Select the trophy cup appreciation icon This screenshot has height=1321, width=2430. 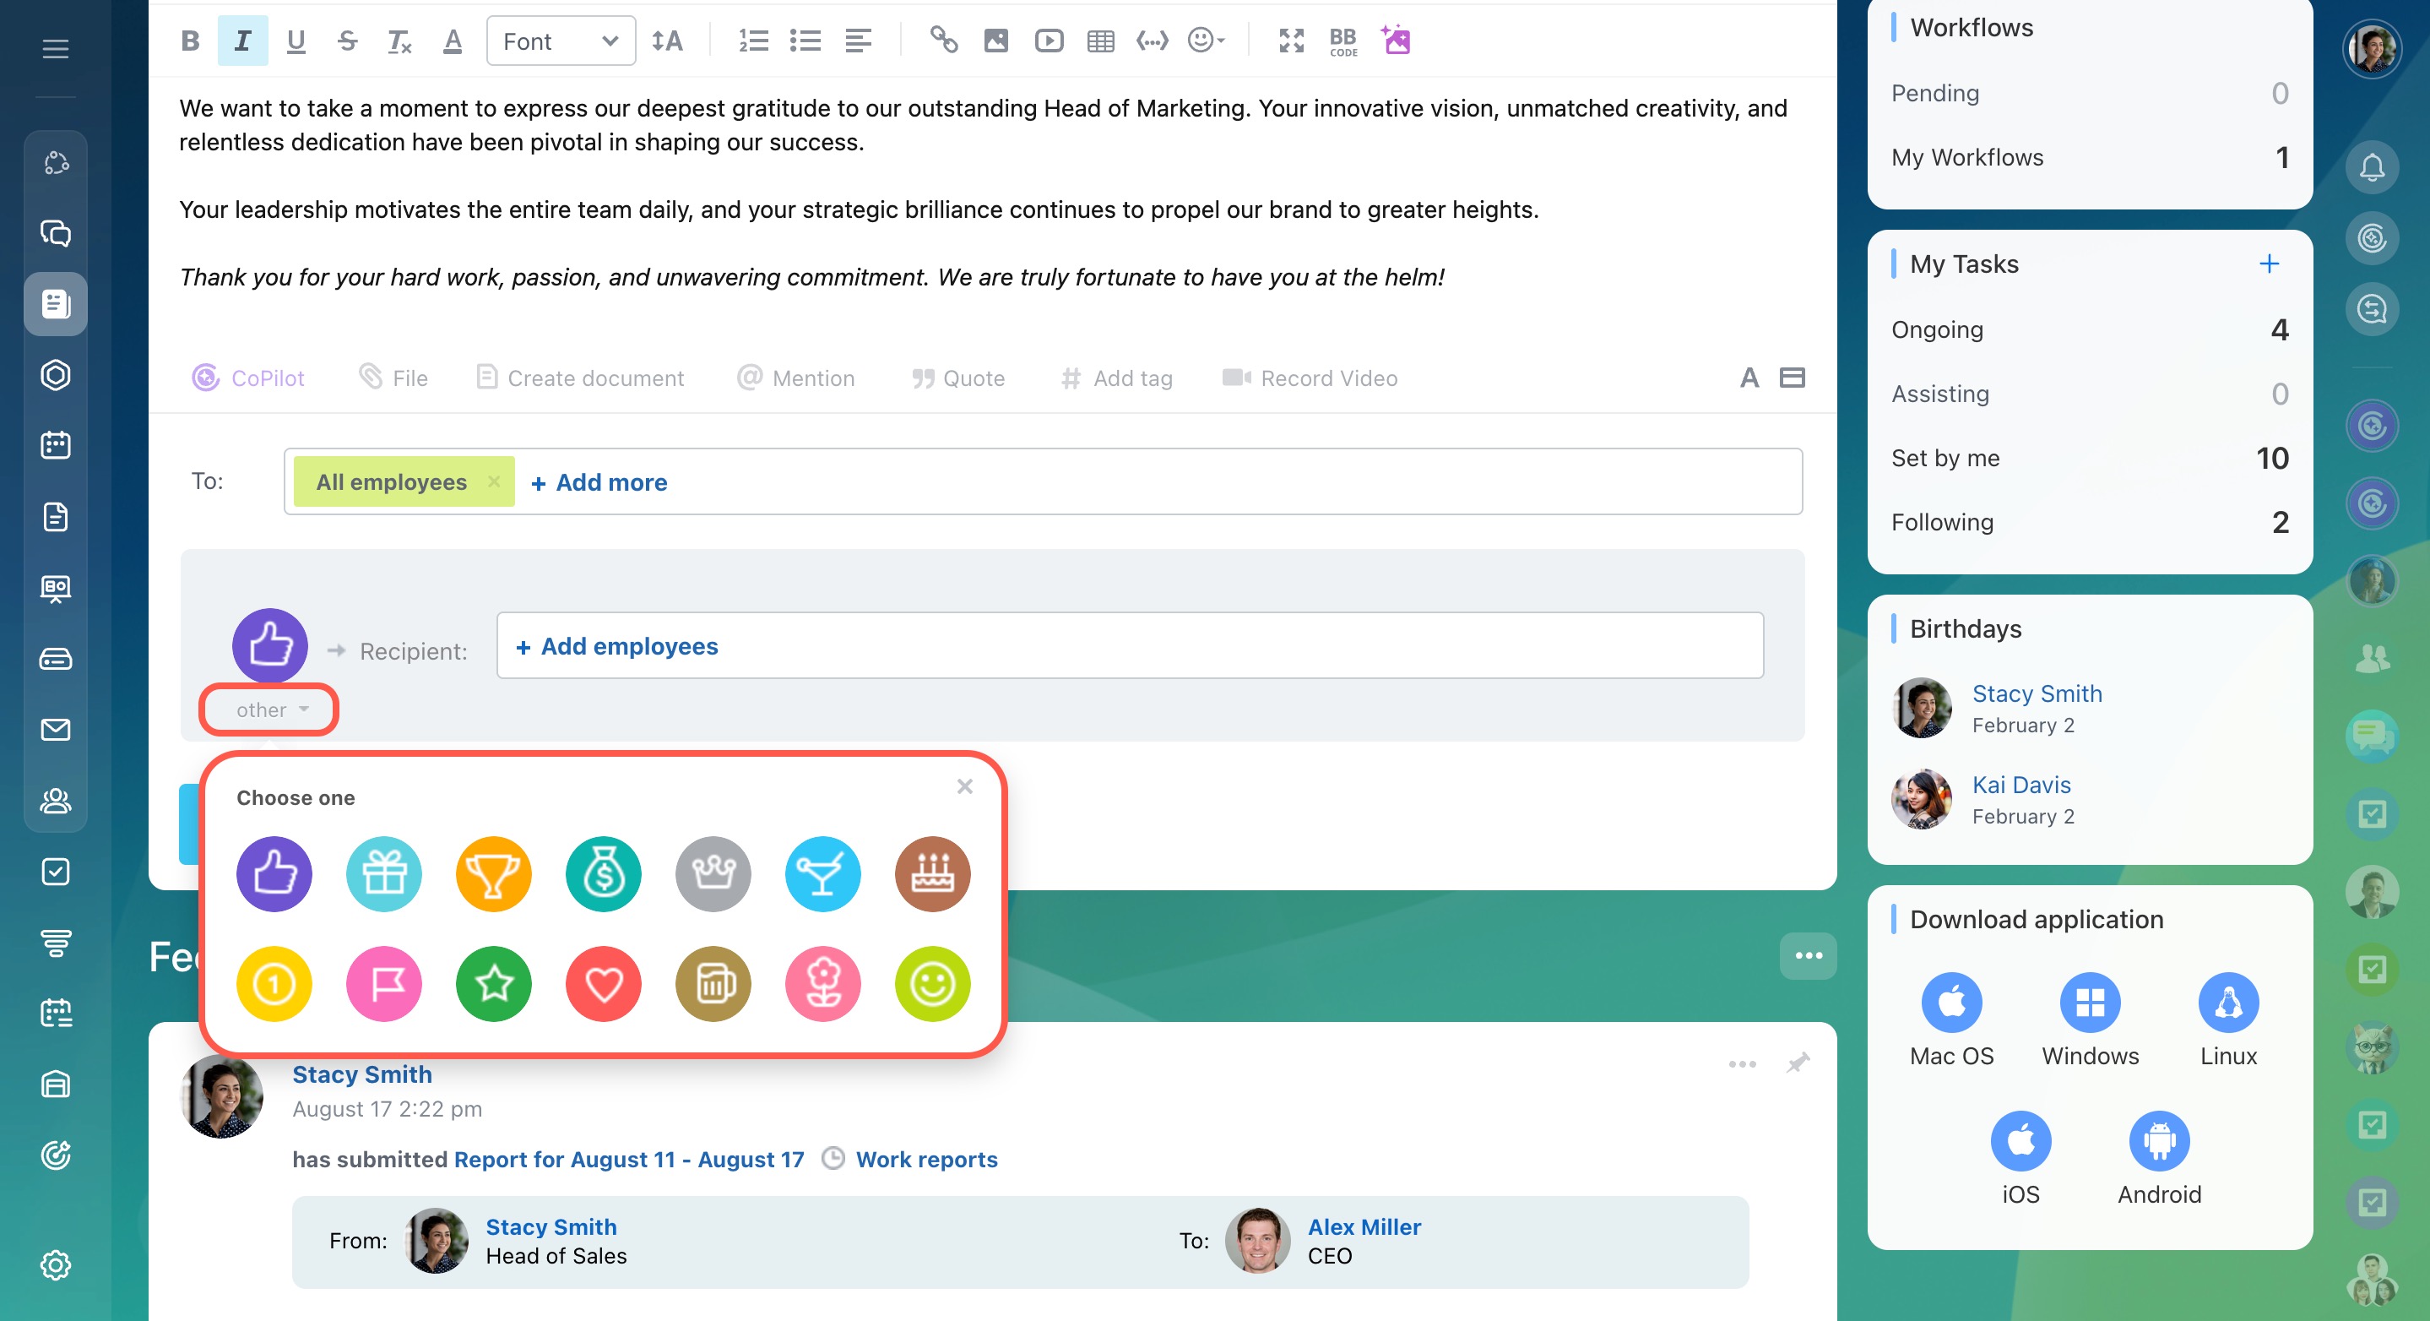(x=493, y=873)
